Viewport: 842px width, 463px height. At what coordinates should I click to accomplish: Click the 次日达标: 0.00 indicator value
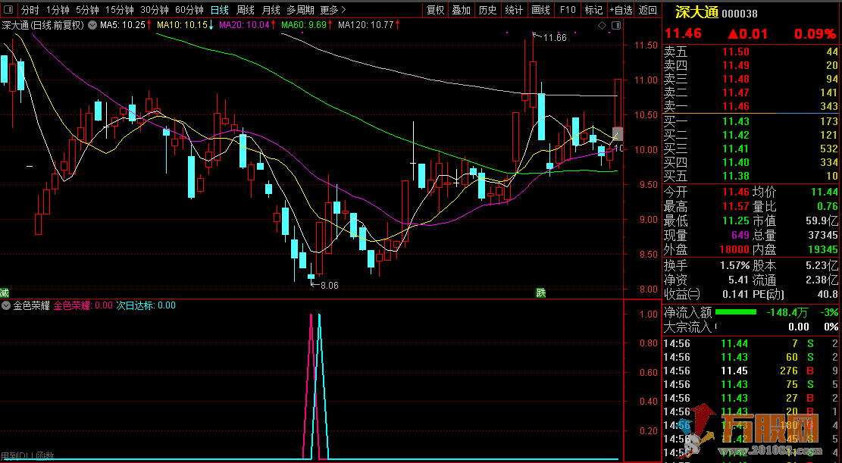tap(146, 305)
